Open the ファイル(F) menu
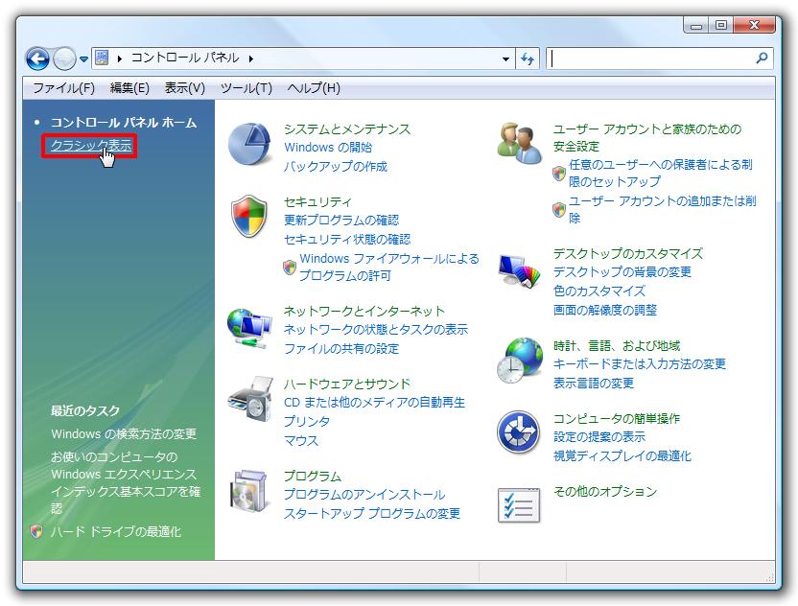This screenshot has height=606, width=798. point(63,88)
